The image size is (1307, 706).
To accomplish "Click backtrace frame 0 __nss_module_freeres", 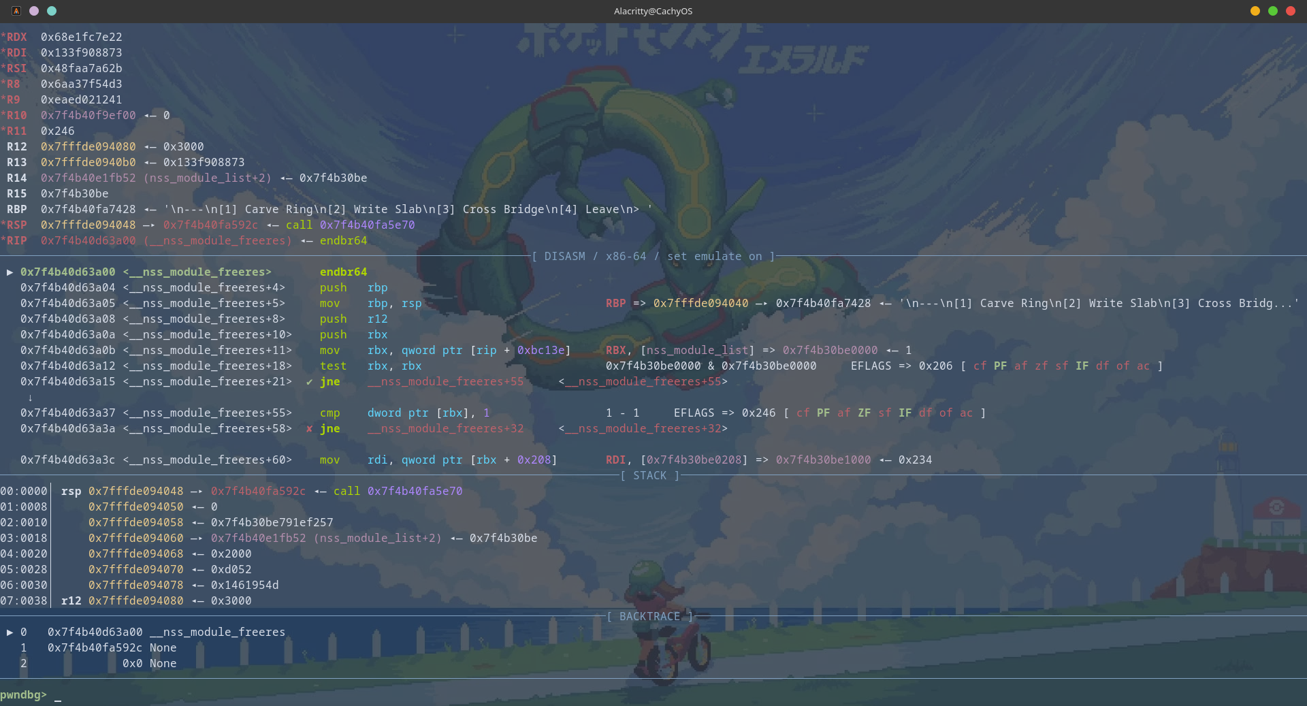I will click(218, 632).
